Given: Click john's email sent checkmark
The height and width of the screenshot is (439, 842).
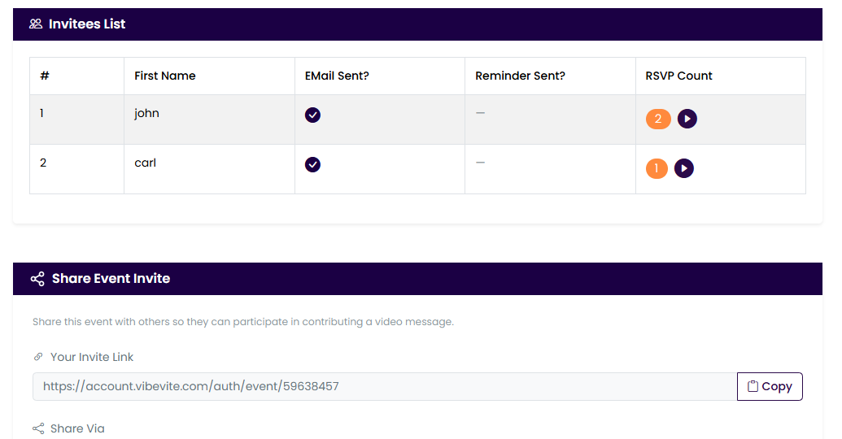Looking at the screenshot, I should (312, 115).
